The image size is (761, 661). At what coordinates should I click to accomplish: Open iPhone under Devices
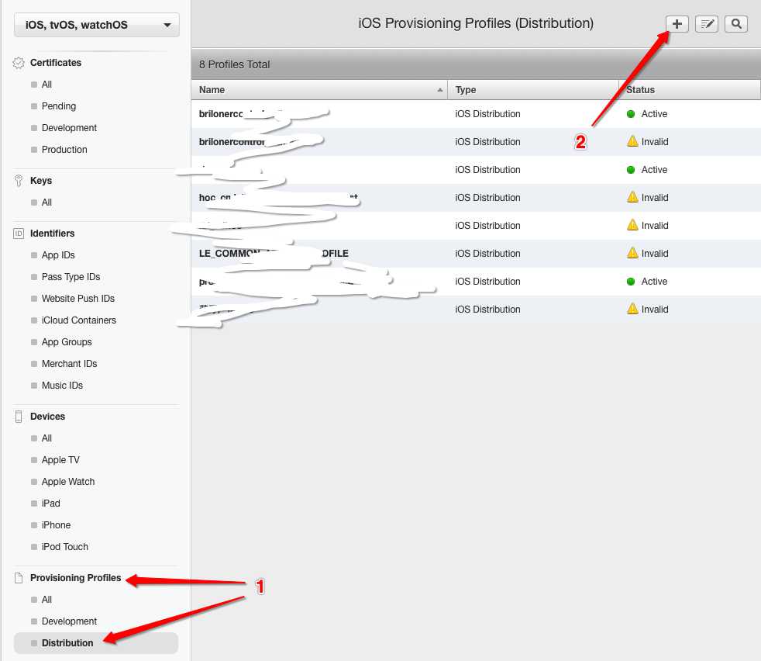coord(56,525)
